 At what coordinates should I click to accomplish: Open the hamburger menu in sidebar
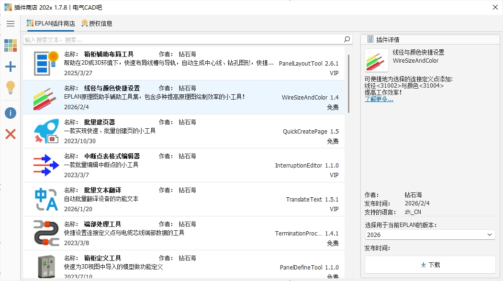coord(11,23)
